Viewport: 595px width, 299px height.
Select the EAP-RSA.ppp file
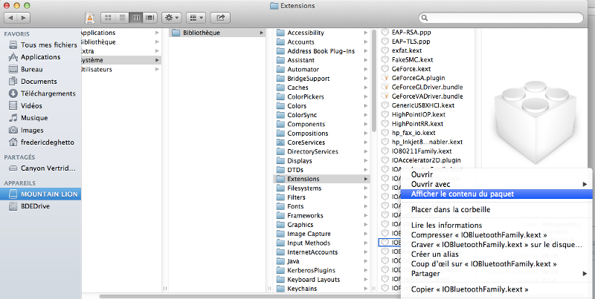click(x=426, y=33)
